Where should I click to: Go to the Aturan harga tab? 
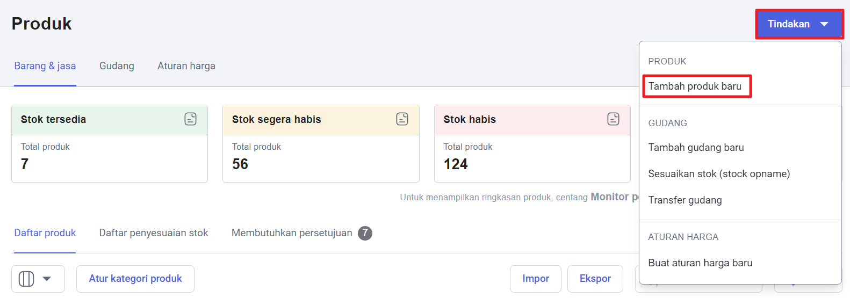[186, 66]
